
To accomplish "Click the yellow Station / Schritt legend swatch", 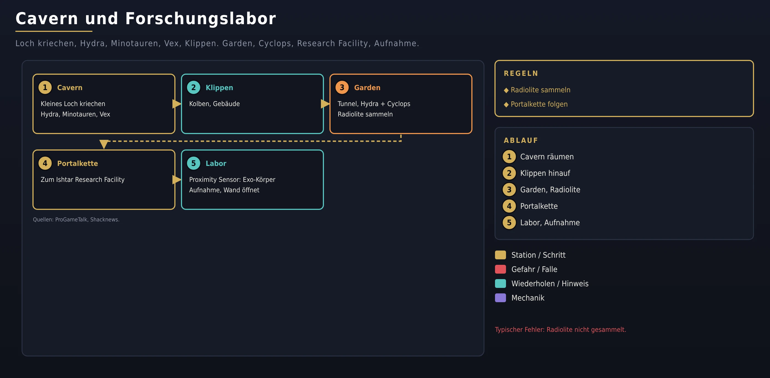I will pyautogui.click(x=501, y=255).
